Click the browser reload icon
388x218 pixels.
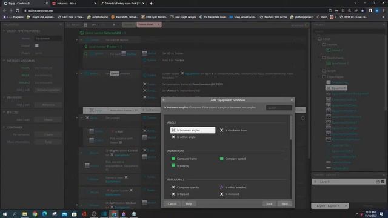tap(18, 10)
